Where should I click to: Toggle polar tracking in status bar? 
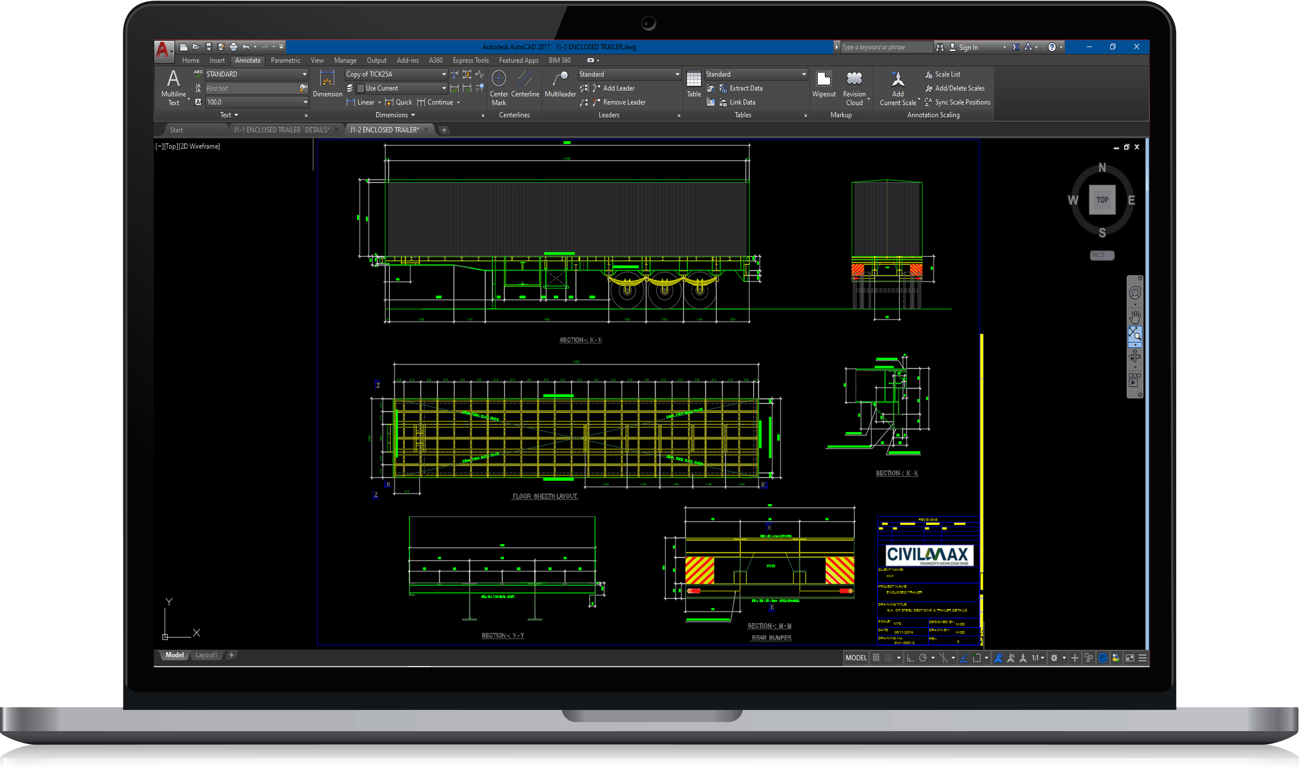[923, 658]
